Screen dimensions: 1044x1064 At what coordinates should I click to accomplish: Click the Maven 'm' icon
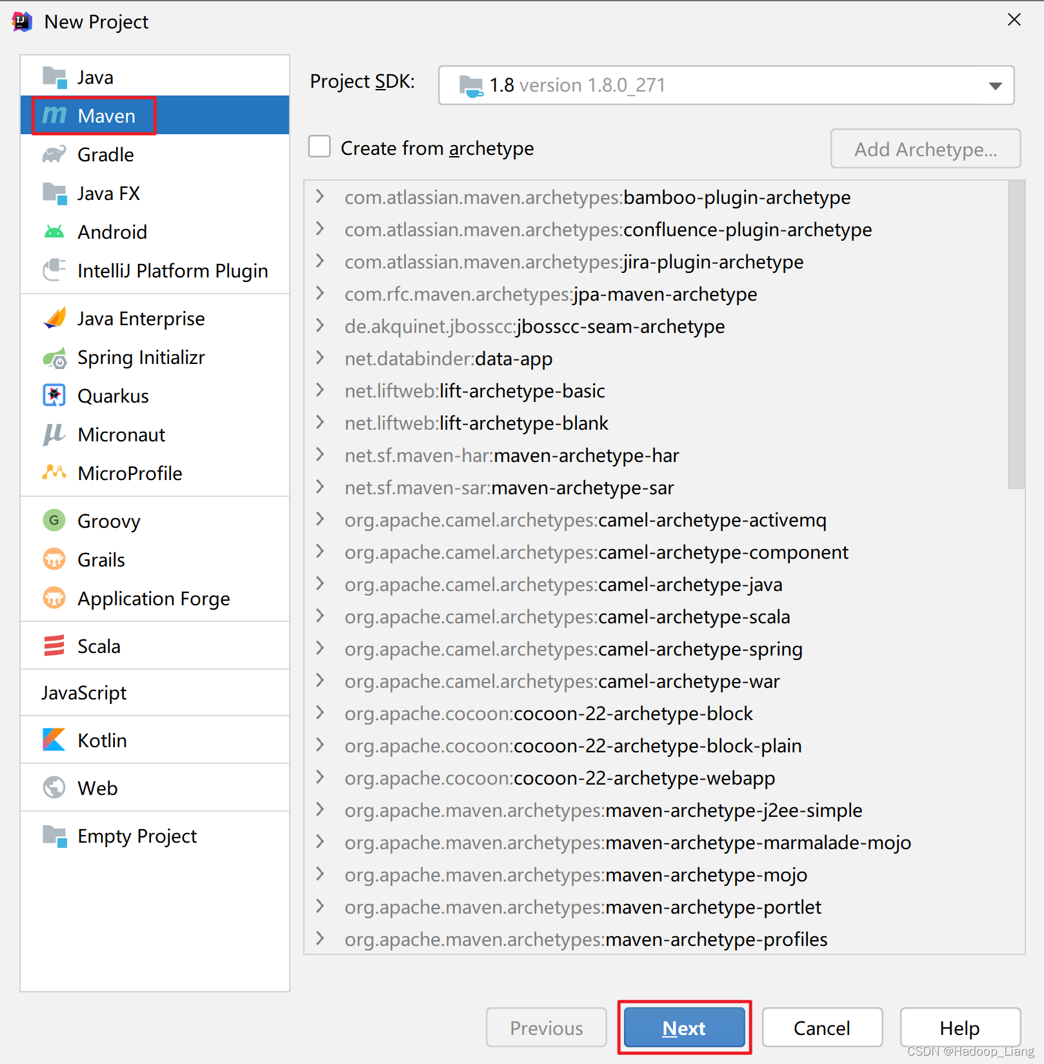(x=54, y=115)
